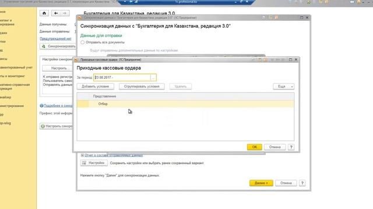Click 'Настроить синхронизацию' button with green icon
The width and height of the screenshot is (373, 209).
[x=57, y=127]
